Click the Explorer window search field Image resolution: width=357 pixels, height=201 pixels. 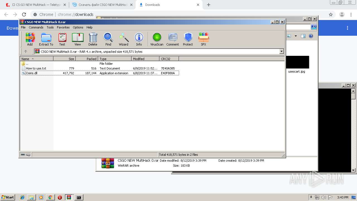(x=298, y=27)
